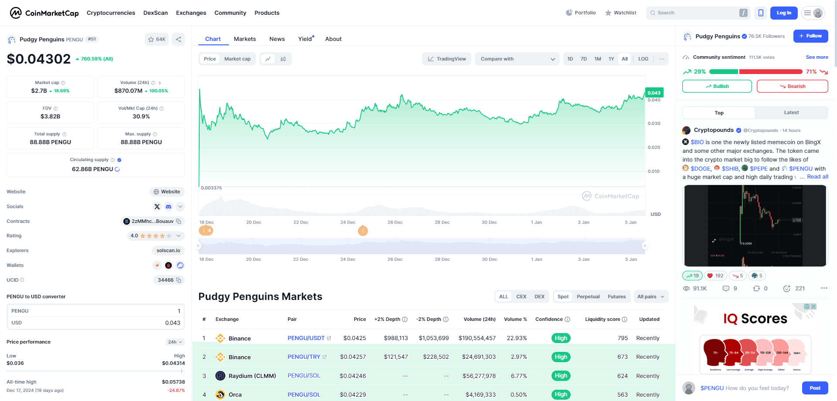Open the Cryptocurrencies menu
The image size is (837, 401).
coord(111,13)
